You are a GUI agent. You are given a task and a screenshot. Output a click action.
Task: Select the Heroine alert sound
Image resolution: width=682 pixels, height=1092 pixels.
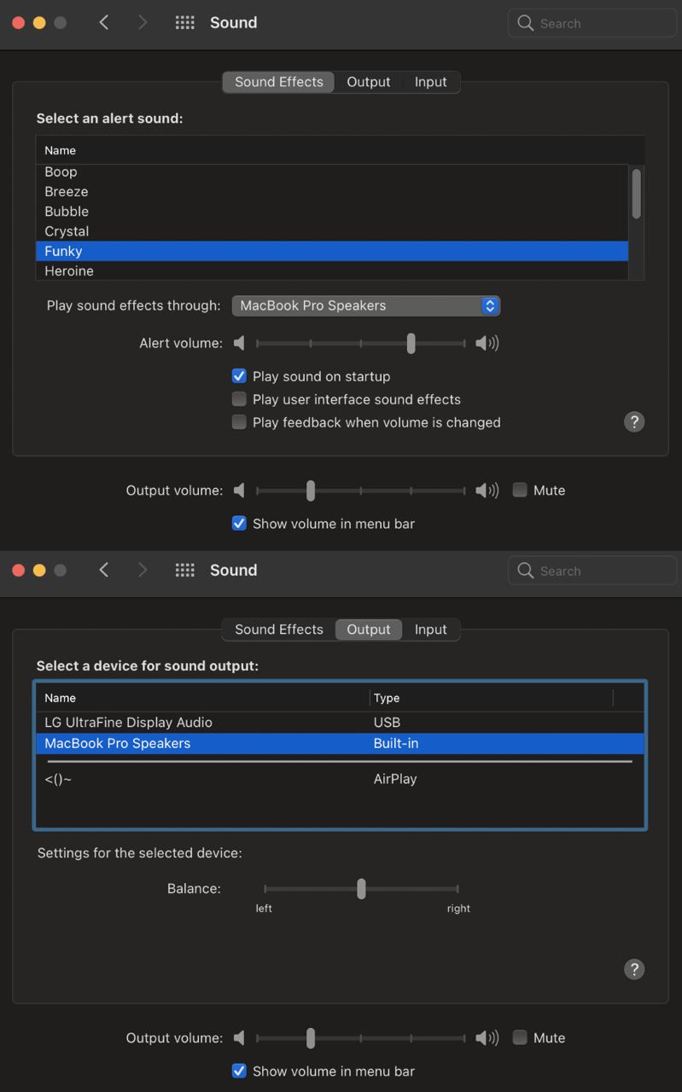332,271
